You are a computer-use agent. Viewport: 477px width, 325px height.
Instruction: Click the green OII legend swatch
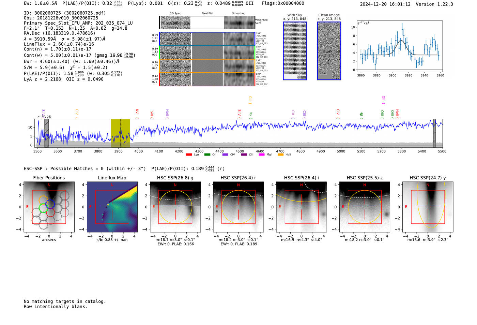tap(207, 155)
